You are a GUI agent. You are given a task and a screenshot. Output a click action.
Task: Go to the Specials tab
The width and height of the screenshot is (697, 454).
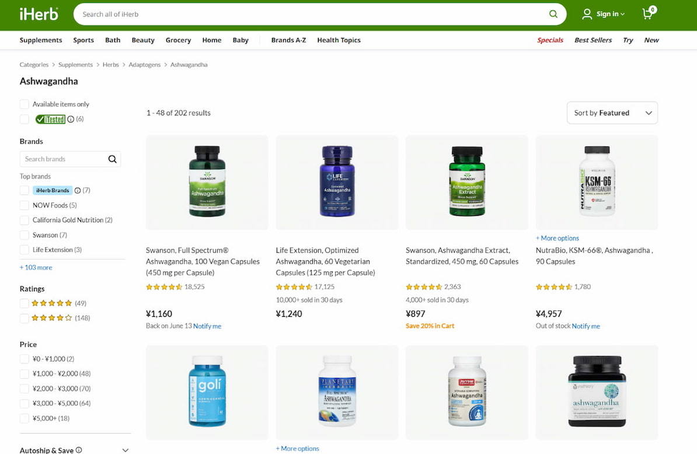(x=550, y=40)
